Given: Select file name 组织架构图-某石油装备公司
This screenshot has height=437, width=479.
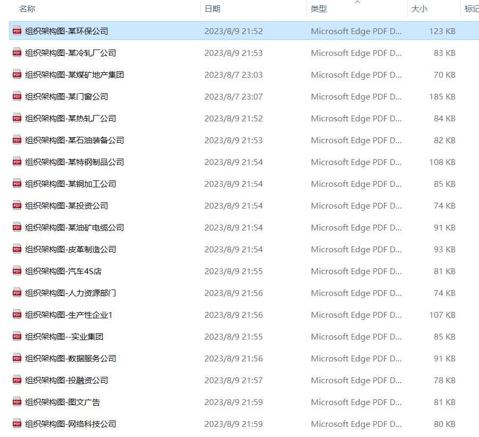Looking at the screenshot, I should tap(75, 141).
